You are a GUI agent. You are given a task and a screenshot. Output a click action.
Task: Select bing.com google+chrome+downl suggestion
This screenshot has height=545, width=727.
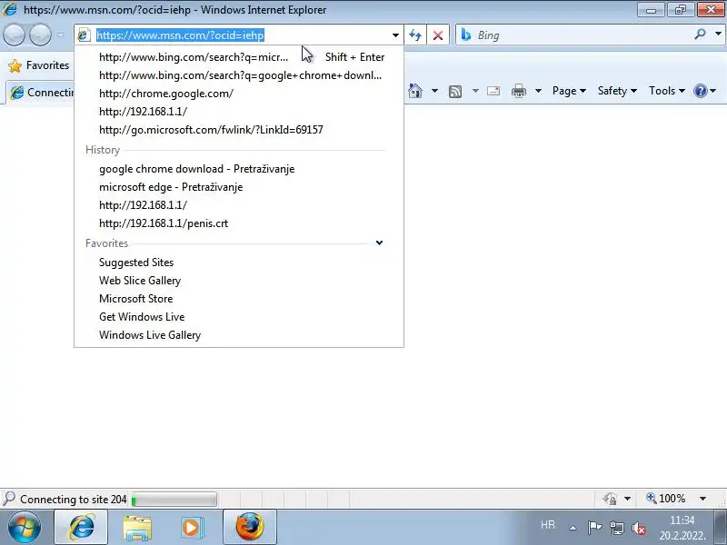point(239,75)
